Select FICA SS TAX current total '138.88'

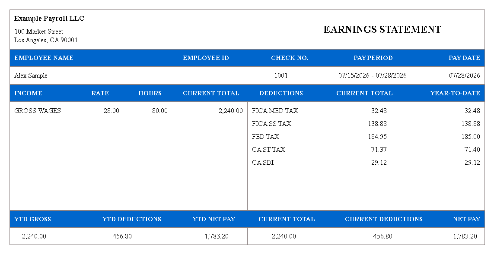(x=377, y=123)
